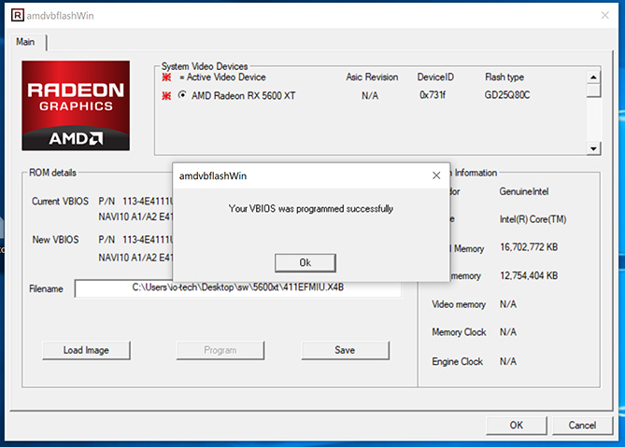Screen dimensions: 625x447
Task: Click the Save button
Action: click(x=345, y=350)
